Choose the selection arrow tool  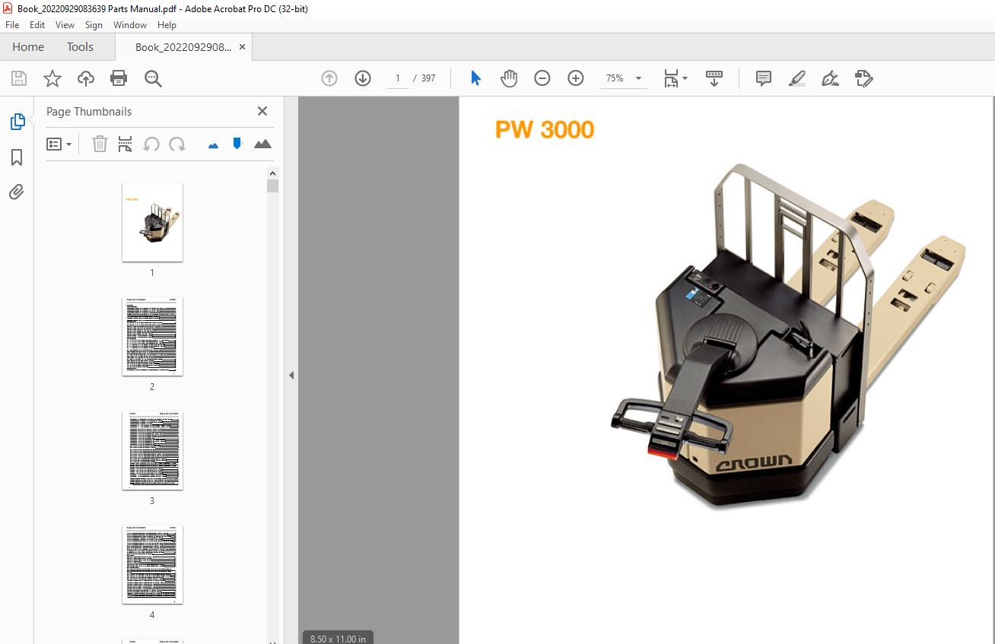point(475,78)
